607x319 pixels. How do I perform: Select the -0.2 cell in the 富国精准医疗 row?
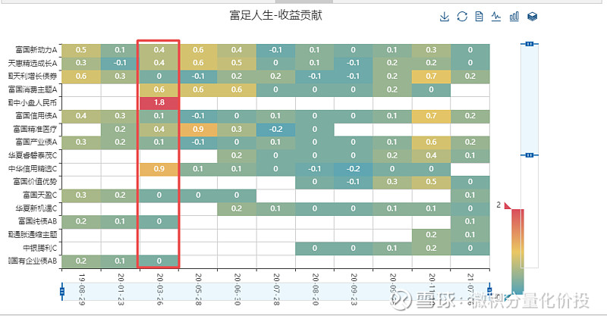coord(275,129)
